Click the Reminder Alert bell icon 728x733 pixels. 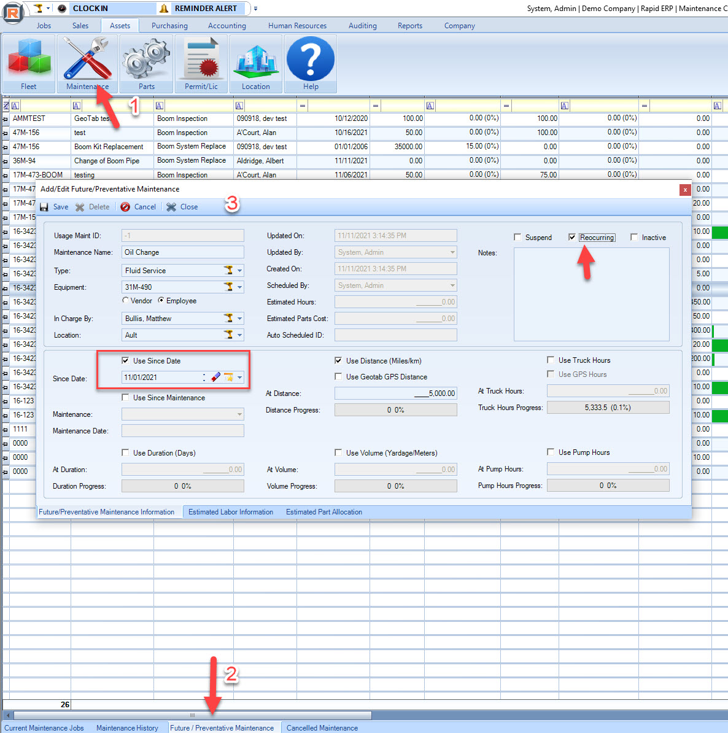click(164, 9)
